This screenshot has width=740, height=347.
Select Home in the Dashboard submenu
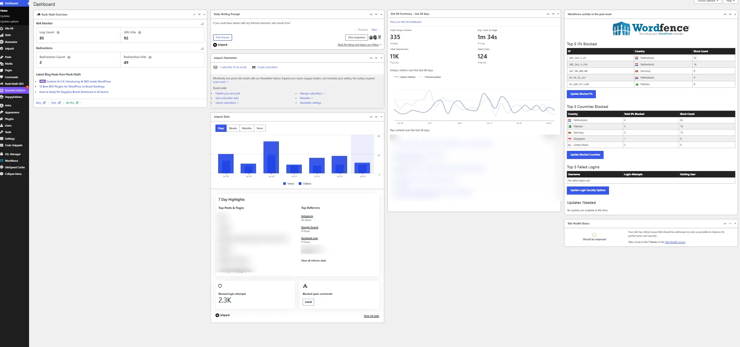point(4,11)
